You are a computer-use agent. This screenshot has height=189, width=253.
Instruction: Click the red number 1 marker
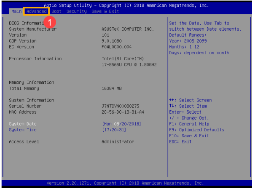[49, 22]
